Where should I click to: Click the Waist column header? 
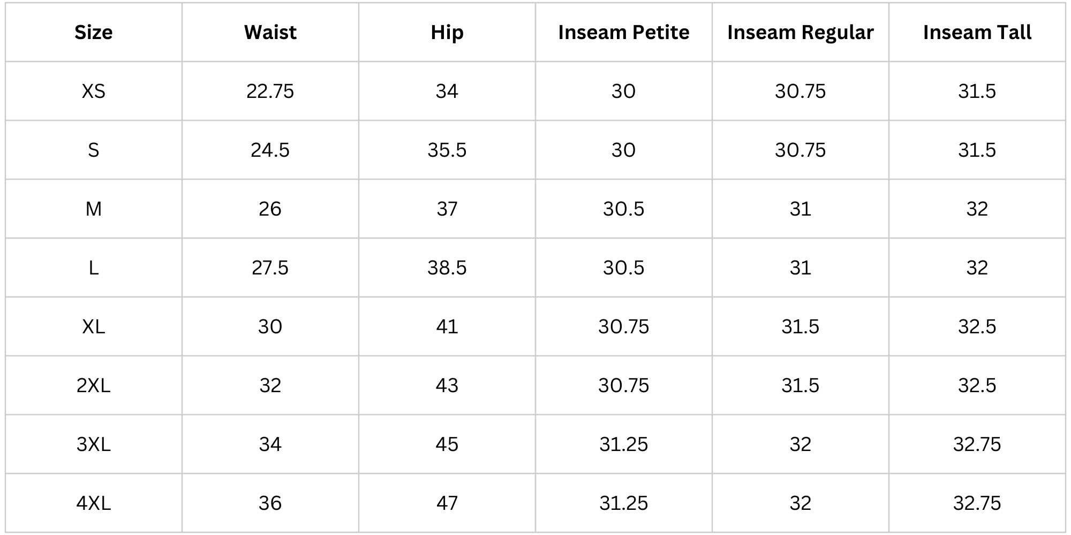[x=270, y=33]
